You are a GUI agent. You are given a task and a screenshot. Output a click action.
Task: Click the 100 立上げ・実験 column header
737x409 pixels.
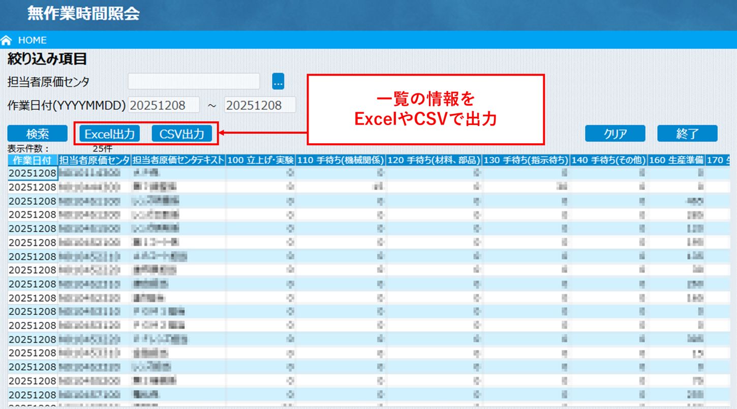pyautogui.click(x=260, y=160)
